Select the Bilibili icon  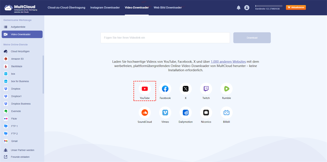pos(226,113)
